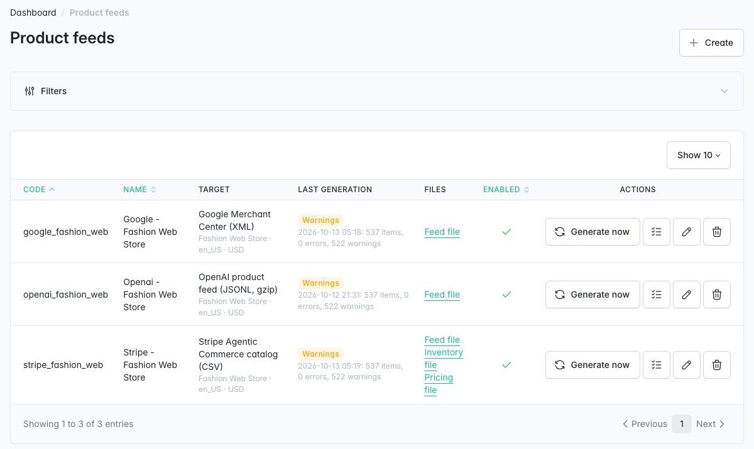
Task: Edit the google_fashion_web feed pencil icon
Action: point(687,232)
